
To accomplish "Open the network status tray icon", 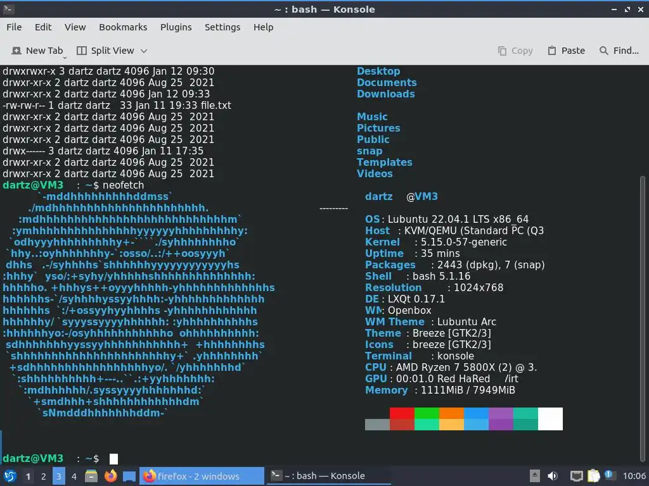I will [576, 476].
